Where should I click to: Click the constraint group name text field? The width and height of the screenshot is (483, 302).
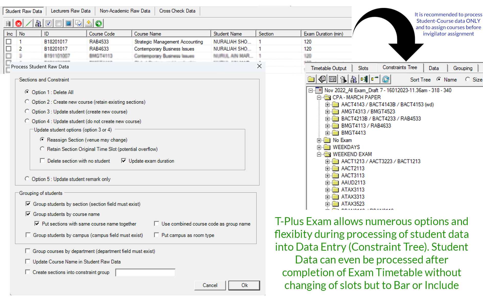pos(145,272)
